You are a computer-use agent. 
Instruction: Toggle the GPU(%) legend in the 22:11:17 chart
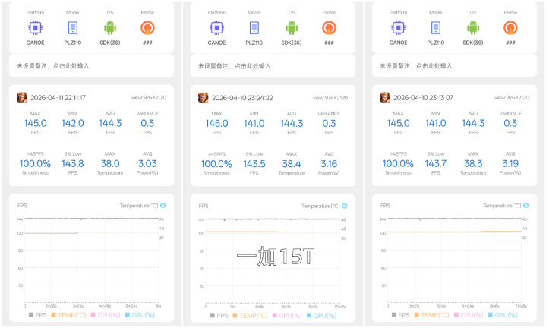tap(140, 315)
